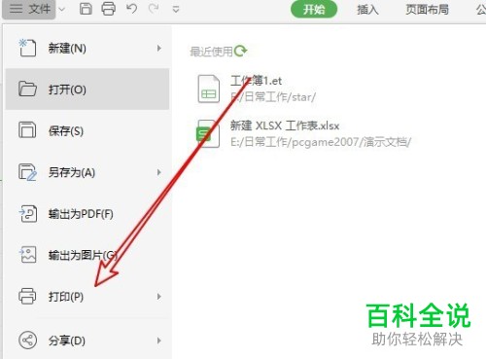Screen dimensions: 486x359
Task: Switch to the 插入 ribbon tab
Action: pyautogui.click(x=367, y=10)
